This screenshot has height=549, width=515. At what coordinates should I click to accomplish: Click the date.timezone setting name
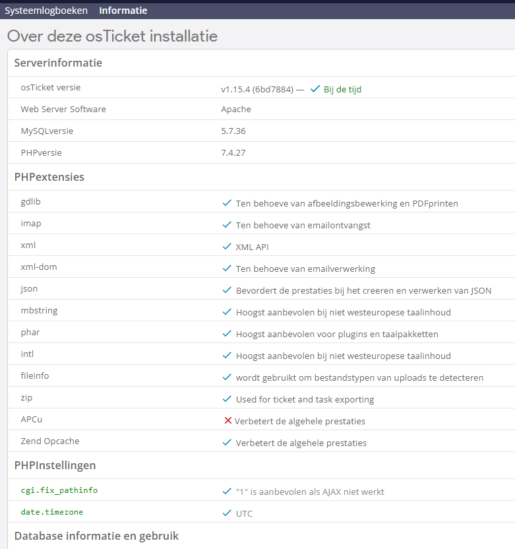[52, 512]
